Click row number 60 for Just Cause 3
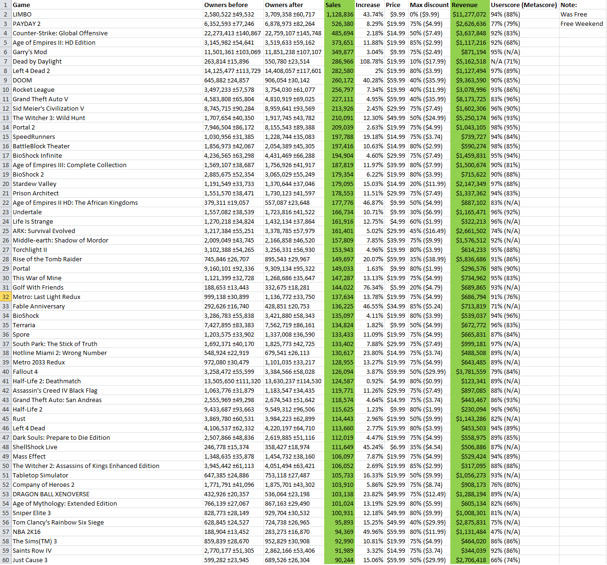 tap(5, 560)
